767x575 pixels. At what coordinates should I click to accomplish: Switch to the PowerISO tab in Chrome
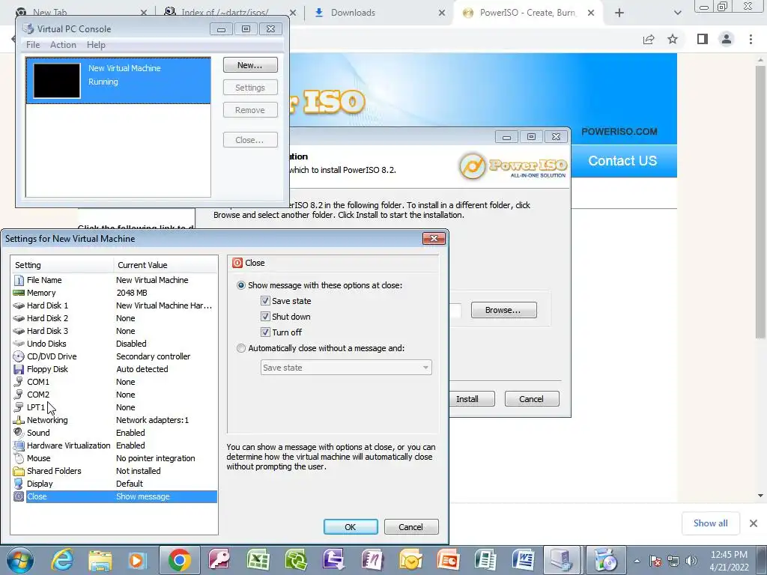[x=527, y=13]
